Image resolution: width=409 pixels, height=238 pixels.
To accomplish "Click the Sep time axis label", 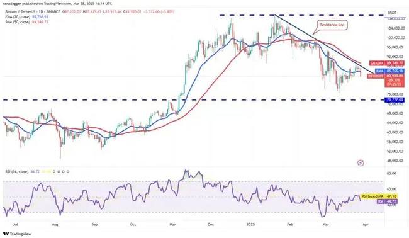I will (94, 224).
